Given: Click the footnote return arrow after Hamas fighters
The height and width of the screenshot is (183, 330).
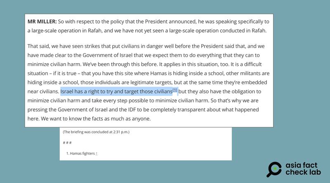Looking at the screenshot, I should pos(97,153).
